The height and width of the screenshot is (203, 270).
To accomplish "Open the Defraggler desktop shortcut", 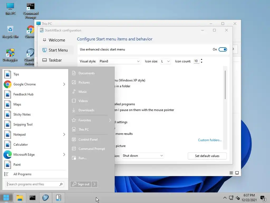I will (10, 55).
